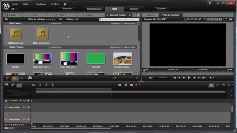237x133 pixels.
Task: Click the orange thumbnail grid view icon
Action: coord(15,78)
